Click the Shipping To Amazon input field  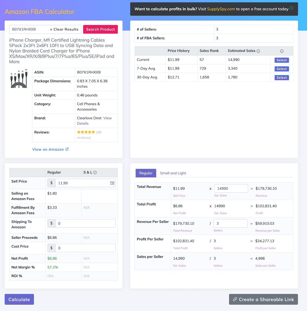pyautogui.click(x=85, y=223)
